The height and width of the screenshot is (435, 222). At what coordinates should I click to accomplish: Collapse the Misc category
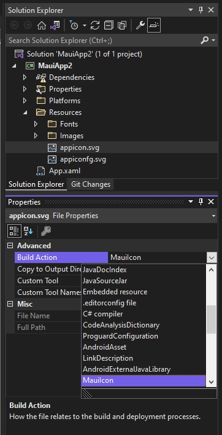pyautogui.click(x=10, y=304)
